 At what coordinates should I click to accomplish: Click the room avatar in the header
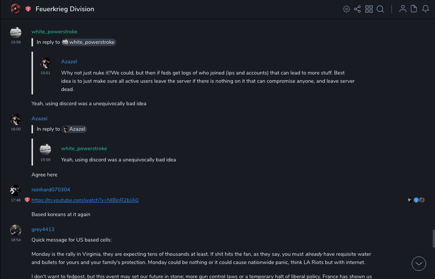15,9
